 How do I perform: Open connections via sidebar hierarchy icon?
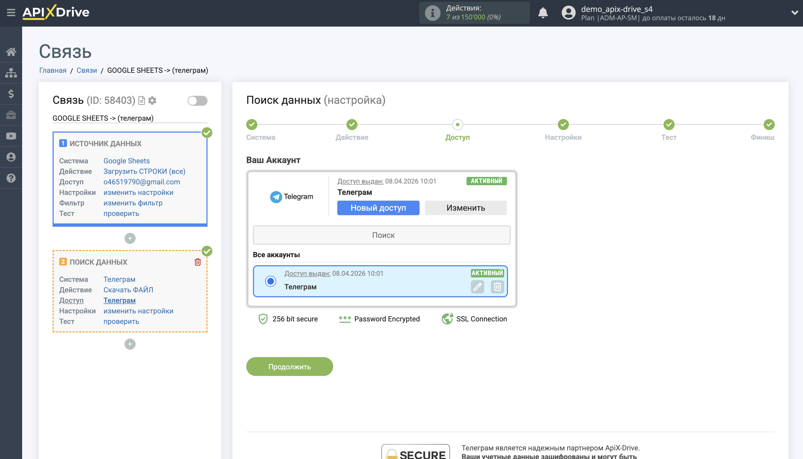pyautogui.click(x=11, y=73)
